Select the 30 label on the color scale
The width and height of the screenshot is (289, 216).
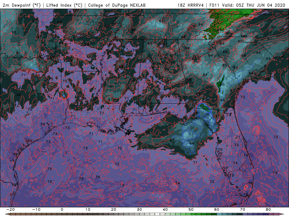[x=139, y=210]
